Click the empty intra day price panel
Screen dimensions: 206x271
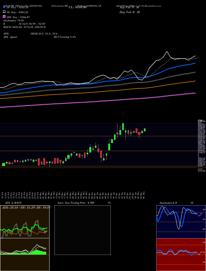click(82, 230)
